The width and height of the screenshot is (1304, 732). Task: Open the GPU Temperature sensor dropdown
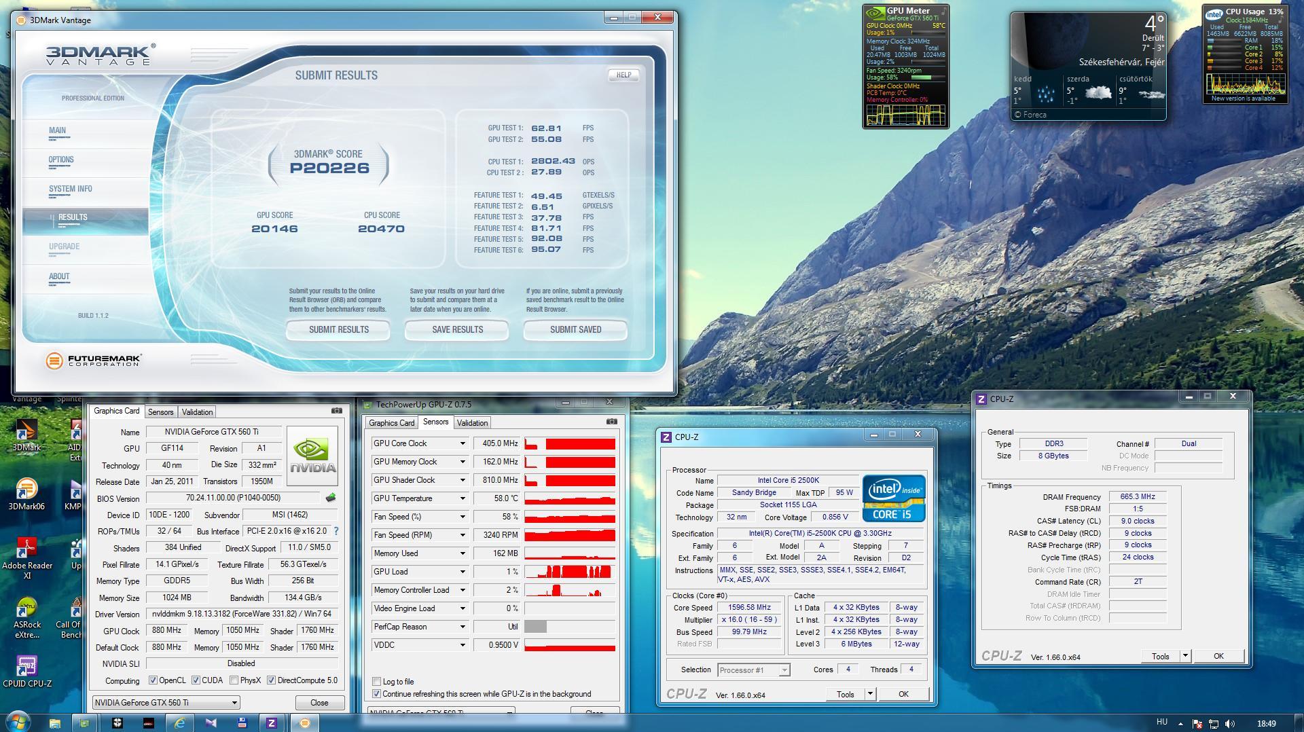tap(463, 498)
